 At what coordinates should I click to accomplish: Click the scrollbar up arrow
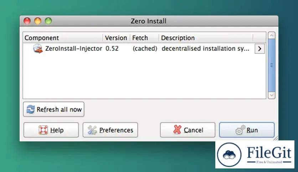(x=272, y=36)
